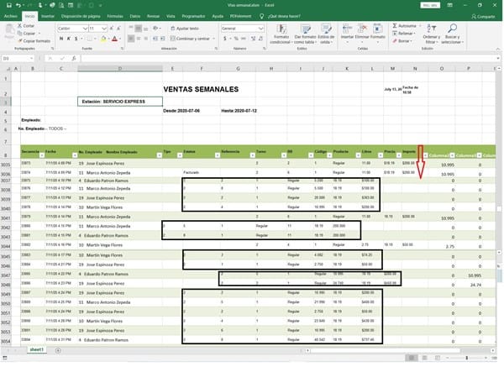Toggle Negrita (bold) formatting

60,39
